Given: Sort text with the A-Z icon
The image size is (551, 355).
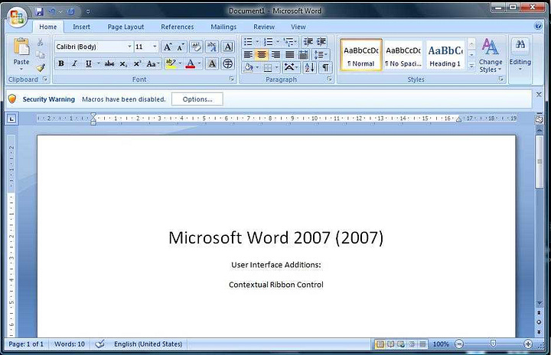Looking at the screenshot, I should coord(310,67).
